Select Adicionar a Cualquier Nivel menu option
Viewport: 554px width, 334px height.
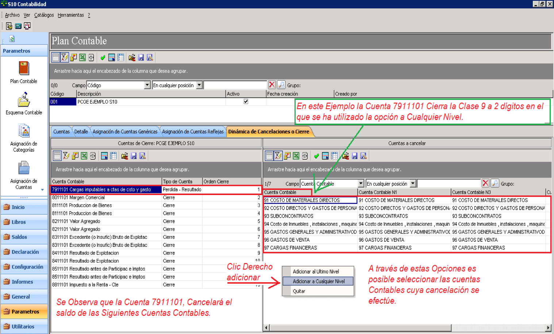point(318,281)
